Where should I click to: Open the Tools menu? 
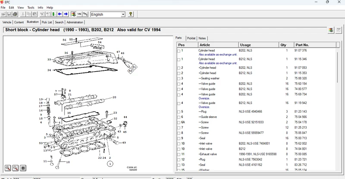click(x=31, y=7)
